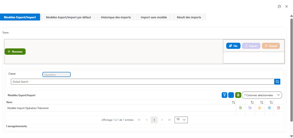Export table with green spreadsheet icon
This screenshot has width=293, height=138.
tap(238, 95)
